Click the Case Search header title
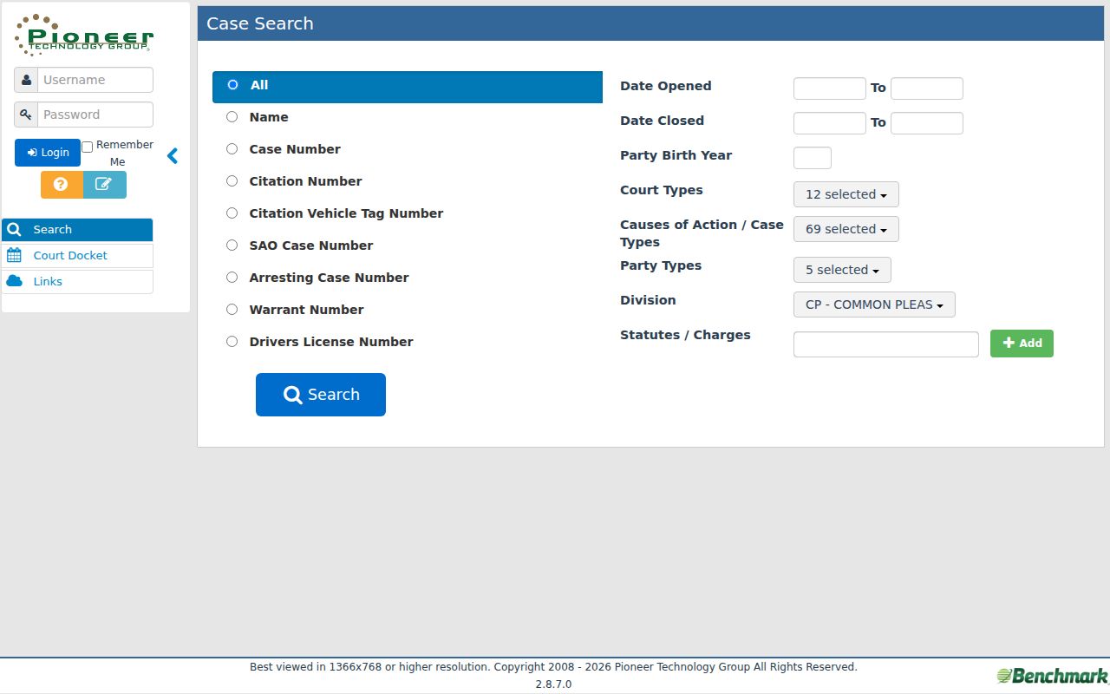This screenshot has height=694, width=1110. [260, 23]
